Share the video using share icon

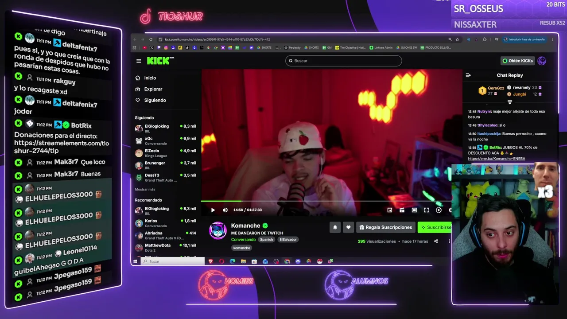(436, 241)
